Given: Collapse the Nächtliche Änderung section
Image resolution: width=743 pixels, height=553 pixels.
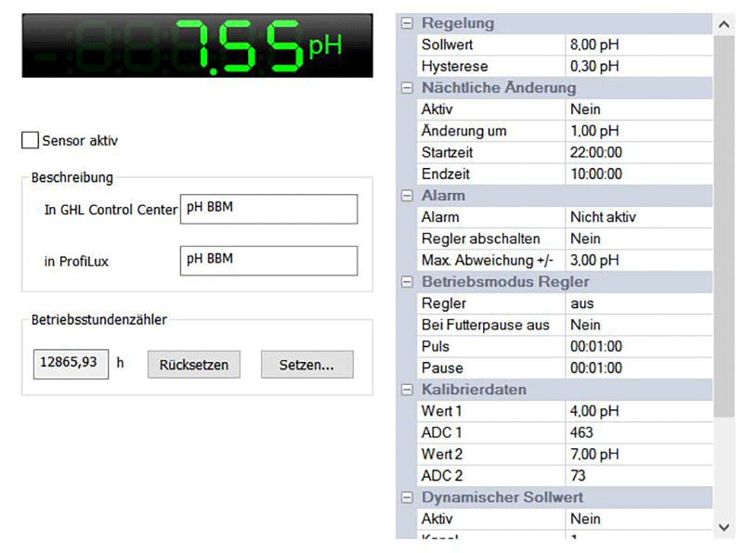Looking at the screenshot, I should 406,88.
